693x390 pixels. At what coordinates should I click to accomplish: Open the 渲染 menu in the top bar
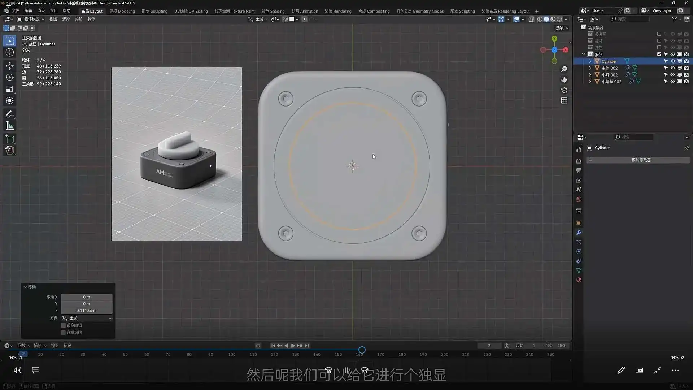(41, 10)
